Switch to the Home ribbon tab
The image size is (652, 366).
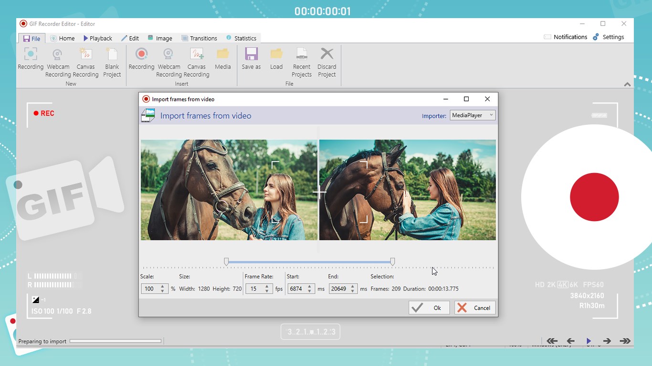[x=63, y=39]
